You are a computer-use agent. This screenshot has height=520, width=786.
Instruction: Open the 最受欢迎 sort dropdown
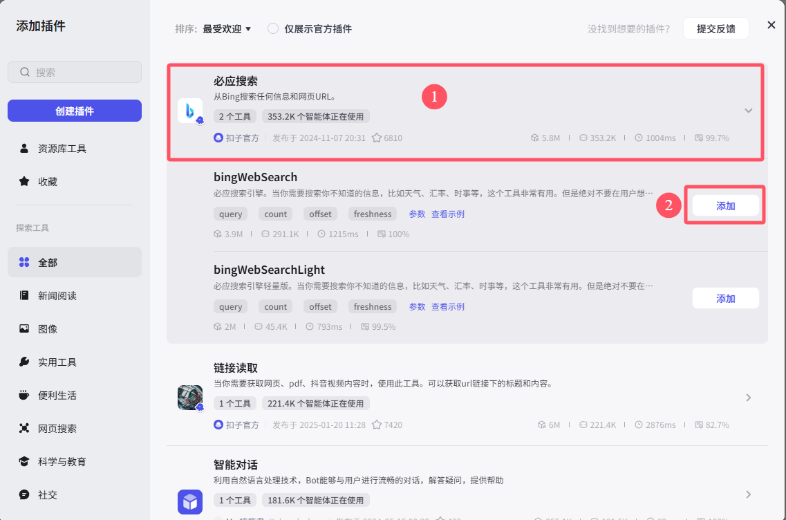coord(227,29)
